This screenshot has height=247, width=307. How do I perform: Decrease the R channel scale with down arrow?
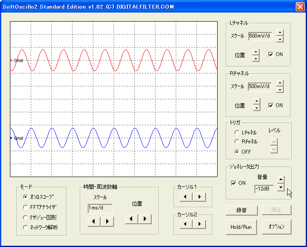(x=280, y=90)
